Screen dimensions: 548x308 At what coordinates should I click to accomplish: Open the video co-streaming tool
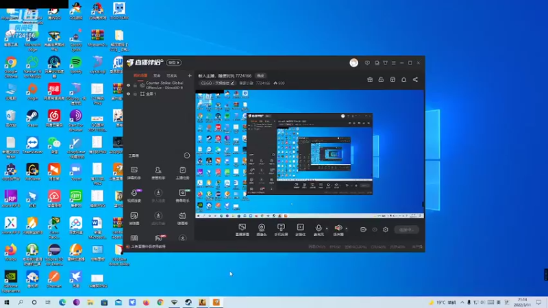[x=134, y=196]
